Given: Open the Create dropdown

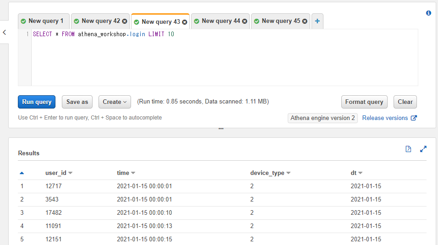Looking at the screenshot, I should pos(115,102).
